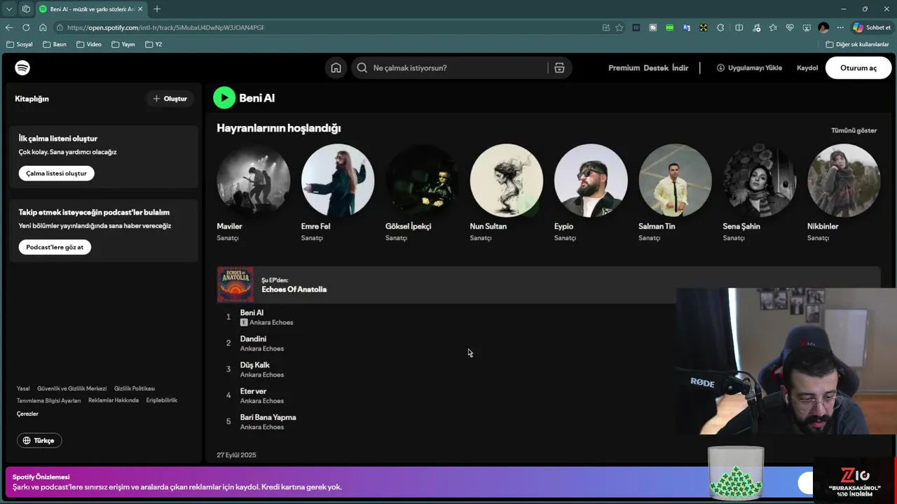Open the Çerezler footer link
897x504 pixels.
click(x=27, y=414)
